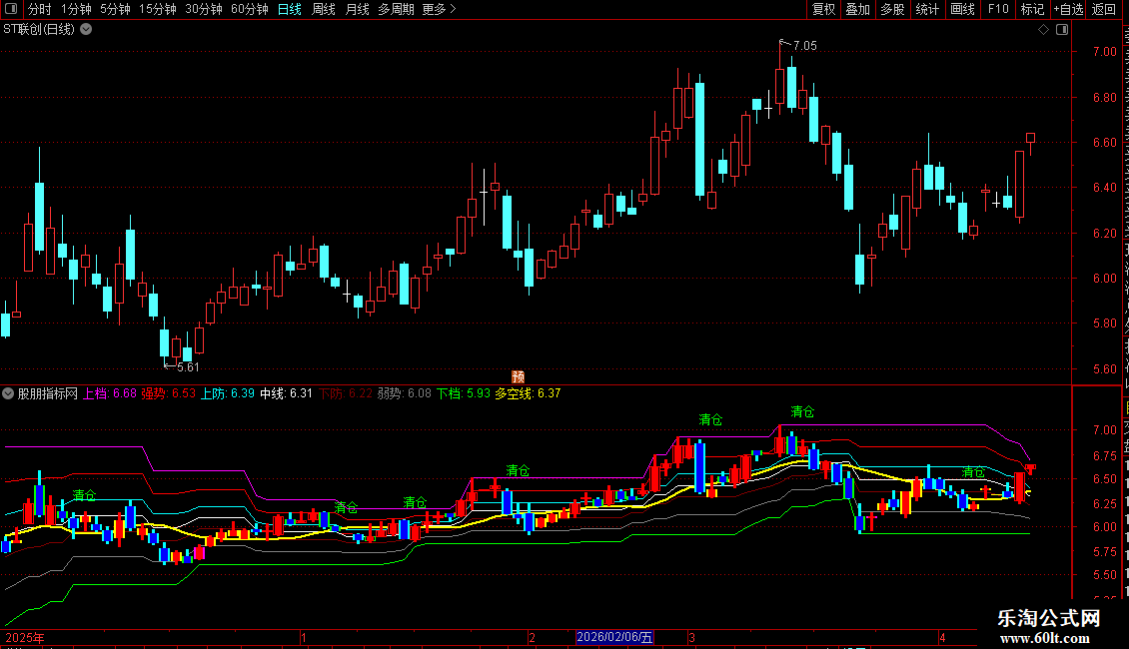Click the 多空线: 6.37 value
The height and width of the screenshot is (649, 1129).
(x=528, y=393)
